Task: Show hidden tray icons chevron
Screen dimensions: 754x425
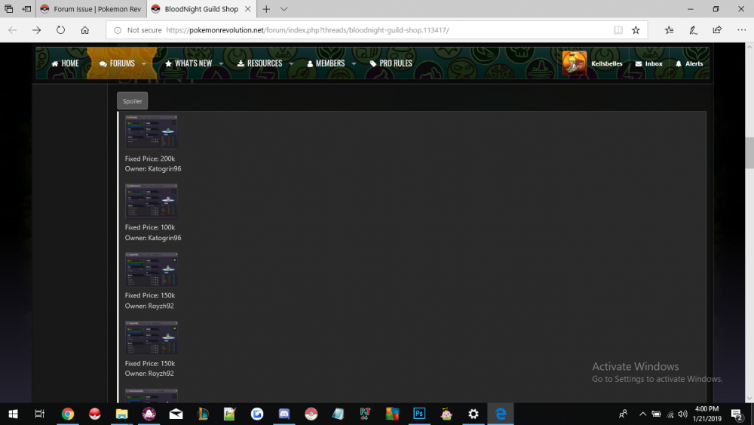Action: pos(642,414)
